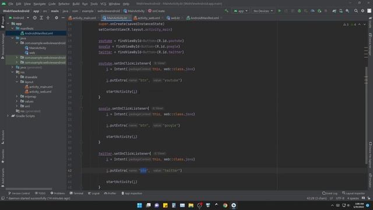Collapse all in project panel
Viewport: 373px width, 210px height.
tap(48, 18)
